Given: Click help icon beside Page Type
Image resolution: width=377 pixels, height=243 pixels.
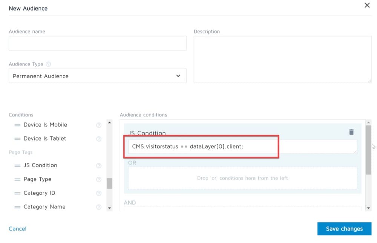Looking at the screenshot, I should (x=99, y=179).
